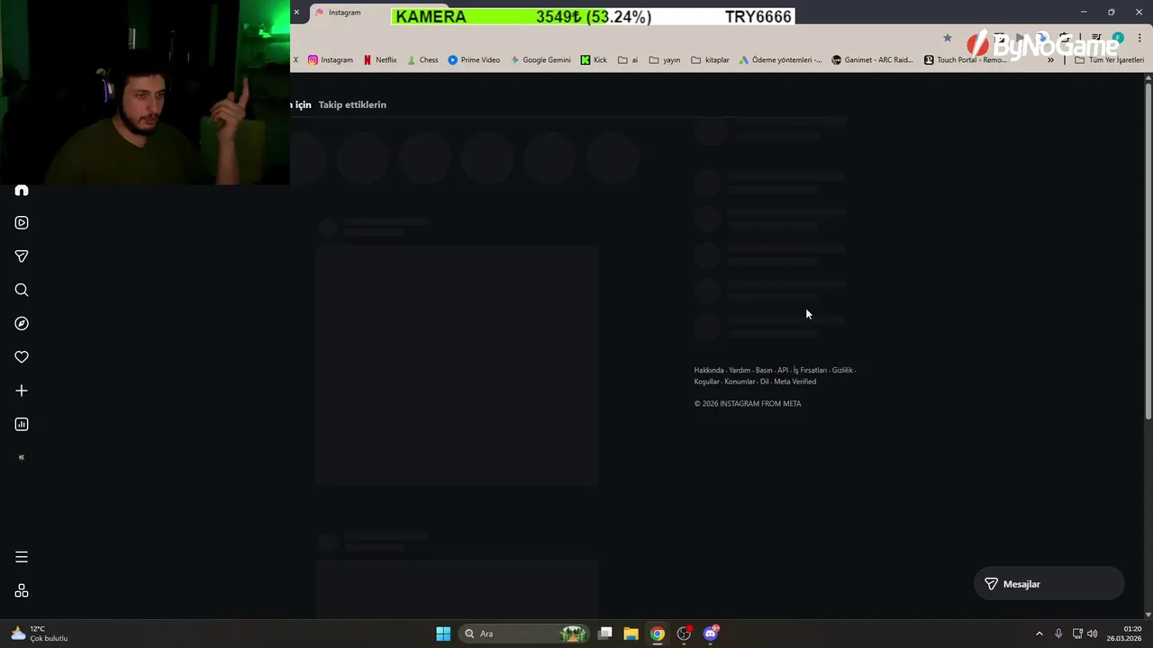The height and width of the screenshot is (648, 1153).
Task: Open the OBS Studio taskbar icon
Action: coord(685,634)
